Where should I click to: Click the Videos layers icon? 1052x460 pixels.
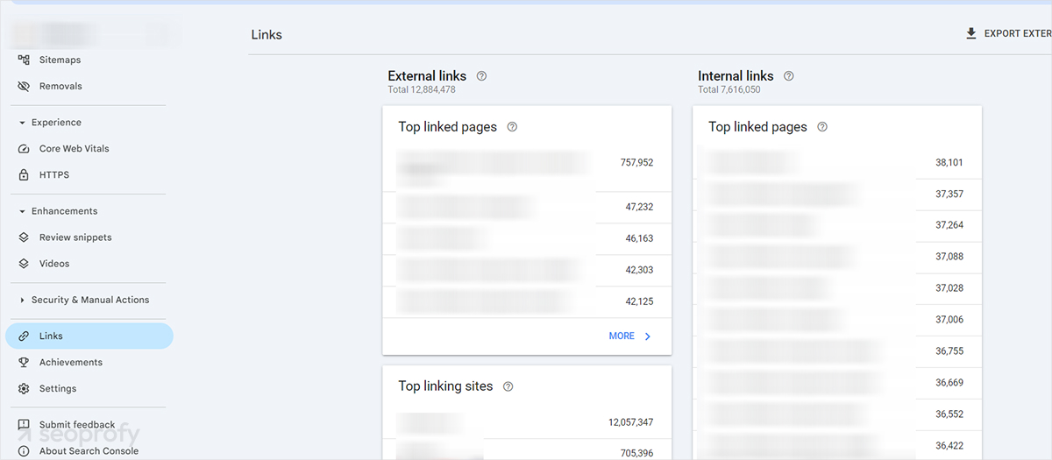[x=24, y=264]
